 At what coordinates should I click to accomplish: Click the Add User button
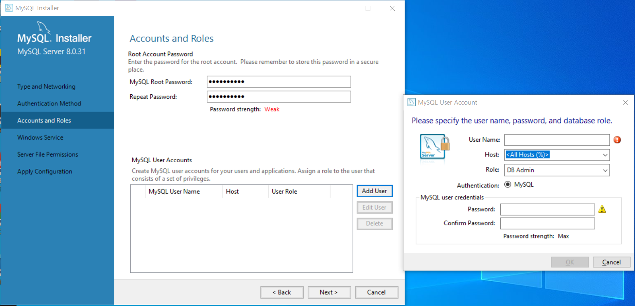(375, 191)
